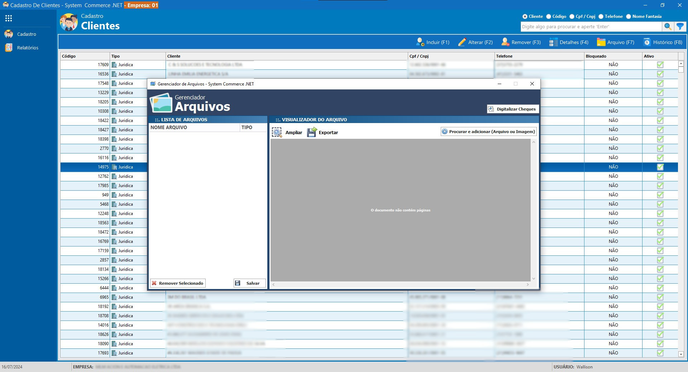688x372 pixels.
Task: Click the Remover (F3) toolbar icon
Action: [505, 42]
